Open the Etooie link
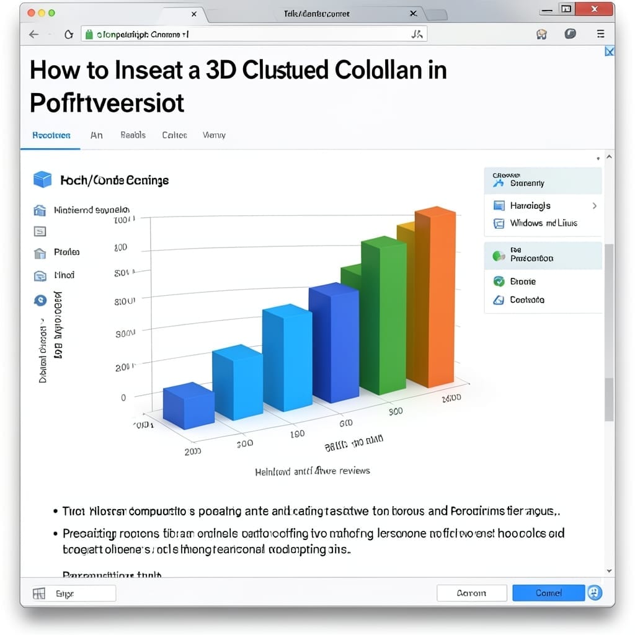The width and height of the screenshot is (635, 635). point(522,282)
